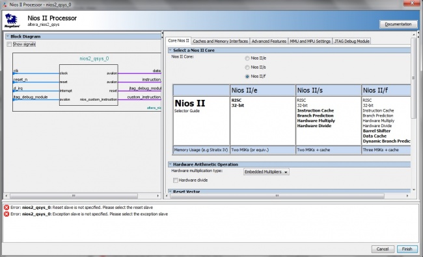This screenshot has height=257, width=423.
Task: Click the Two M9Ks (or equiv.) cell
Action: point(263,150)
